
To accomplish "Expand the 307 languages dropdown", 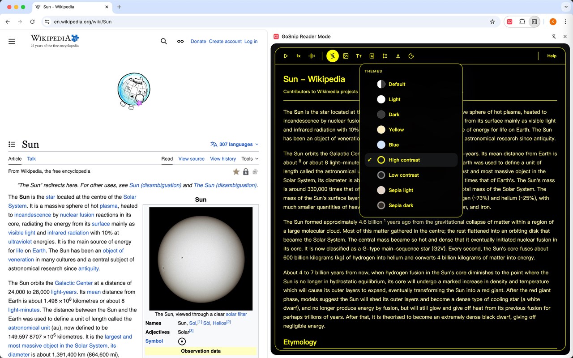I will pyautogui.click(x=235, y=145).
